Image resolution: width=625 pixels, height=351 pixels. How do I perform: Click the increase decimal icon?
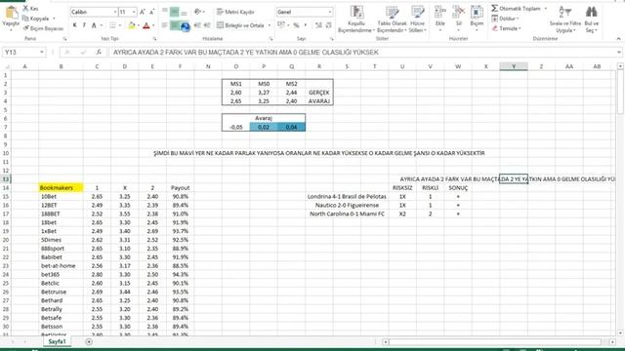(x=318, y=25)
